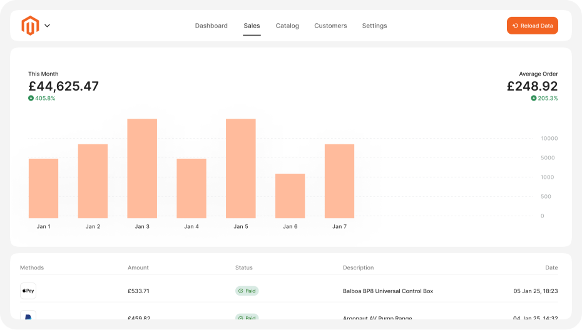Sort by the Date column header
The height and width of the screenshot is (330, 582).
pyautogui.click(x=551, y=267)
